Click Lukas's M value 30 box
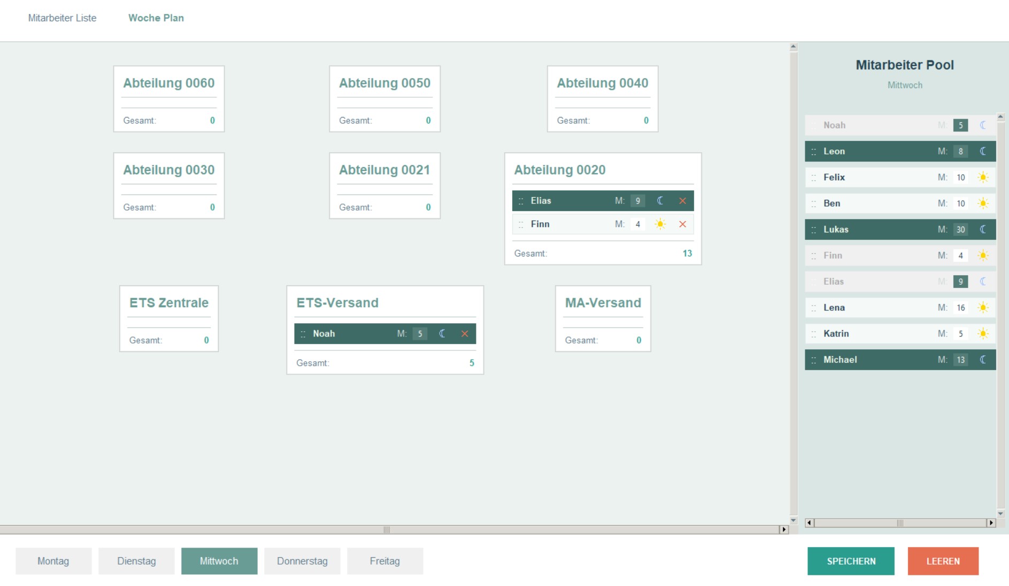This screenshot has width=1009, height=586. pos(961,230)
